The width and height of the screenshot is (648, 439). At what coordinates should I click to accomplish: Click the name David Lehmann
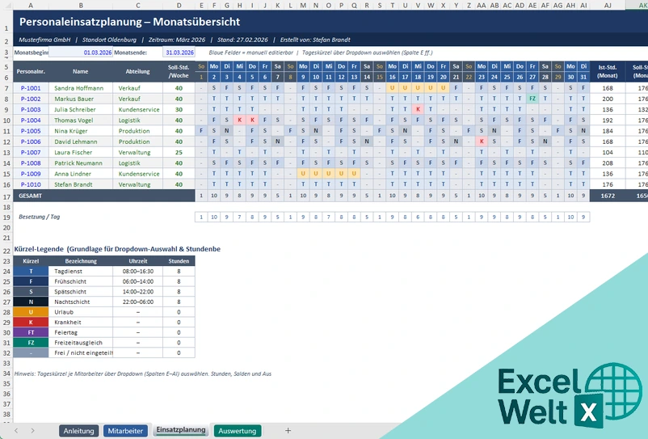tap(76, 141)
